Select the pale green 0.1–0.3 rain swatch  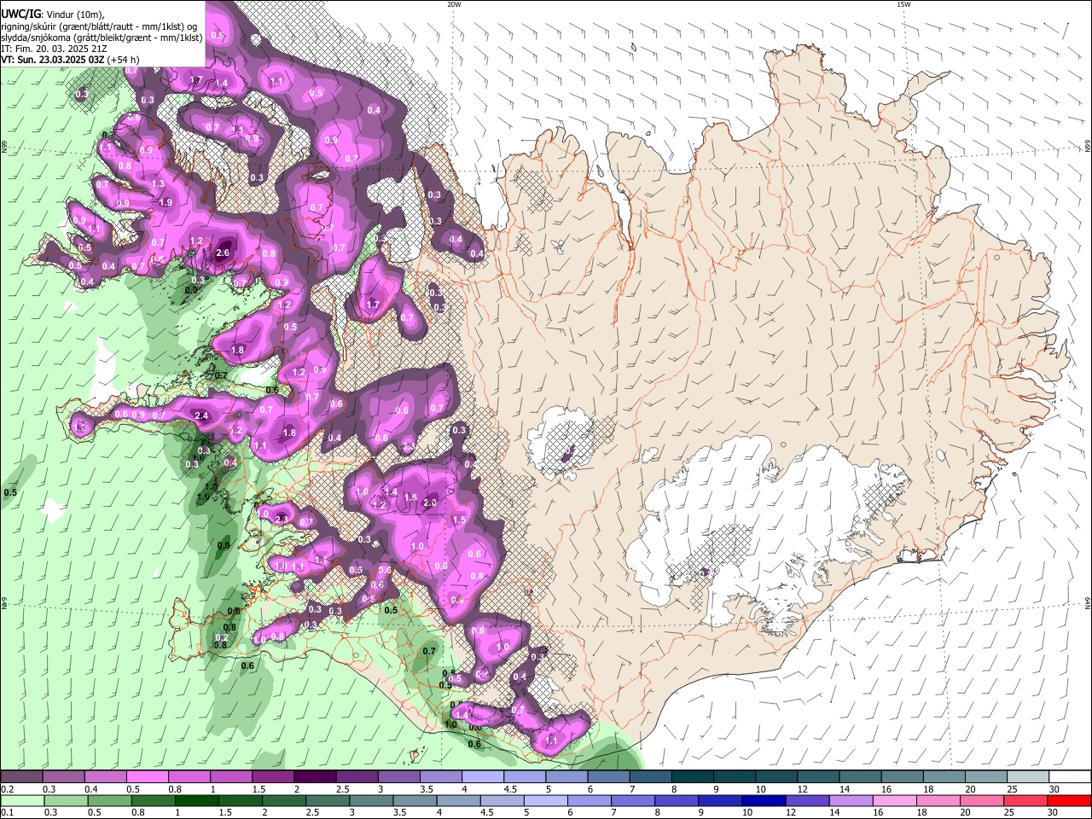point(22,800)
